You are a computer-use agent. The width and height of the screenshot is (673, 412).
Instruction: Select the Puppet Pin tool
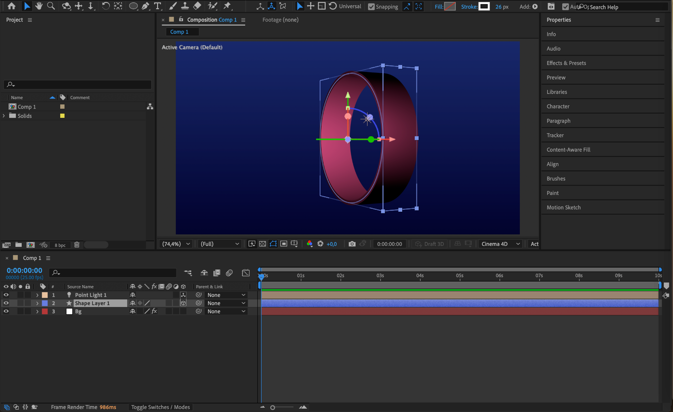pos(227,6)
